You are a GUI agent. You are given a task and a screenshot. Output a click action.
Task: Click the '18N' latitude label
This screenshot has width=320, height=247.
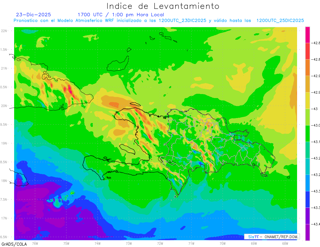tap(4, 181)
